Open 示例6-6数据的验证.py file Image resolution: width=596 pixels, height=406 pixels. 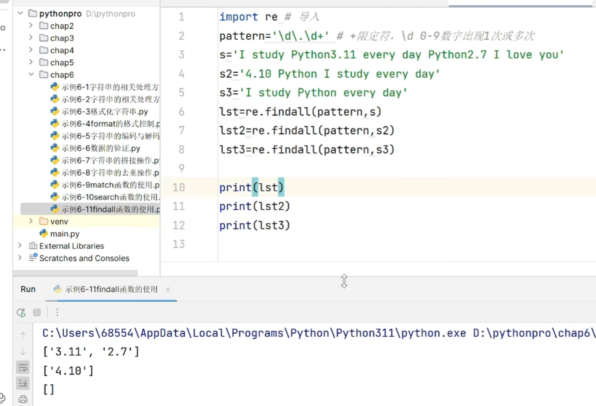[x=101, y=148]
